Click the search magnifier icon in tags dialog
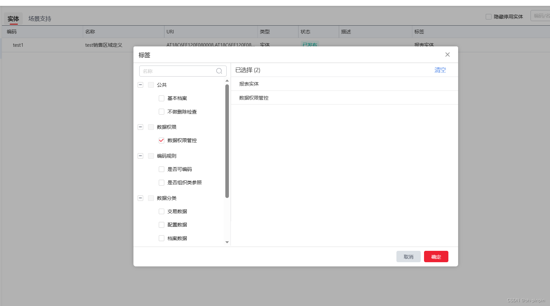The width and height of the screenshot is (550, 306). [219, 71]
